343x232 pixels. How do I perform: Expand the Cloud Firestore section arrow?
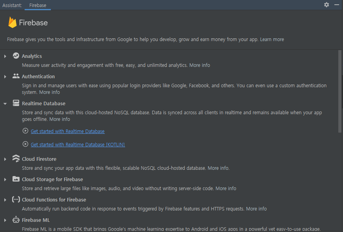5,159
